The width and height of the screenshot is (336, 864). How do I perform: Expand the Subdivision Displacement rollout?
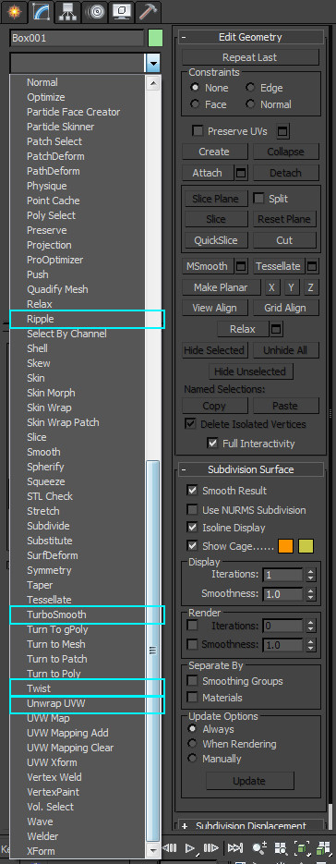click(x=184, y=825)
